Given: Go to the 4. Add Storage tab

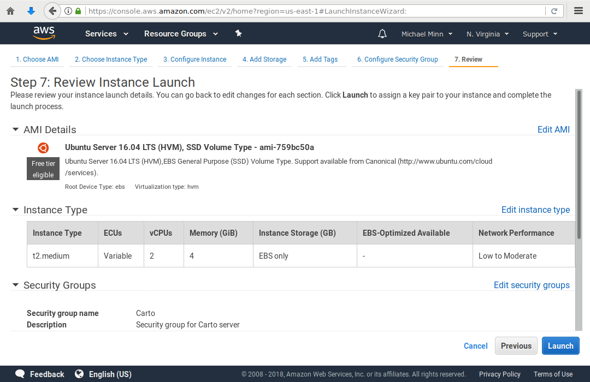Looking at the screenshot, I should click(264, 59).
